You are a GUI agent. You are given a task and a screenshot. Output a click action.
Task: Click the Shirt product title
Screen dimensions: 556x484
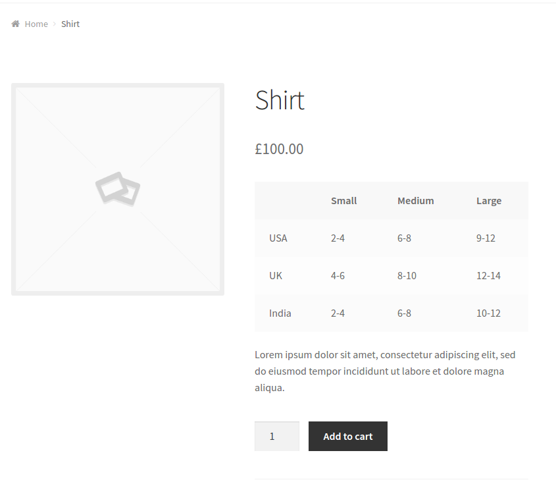click(x=280, y=100)
